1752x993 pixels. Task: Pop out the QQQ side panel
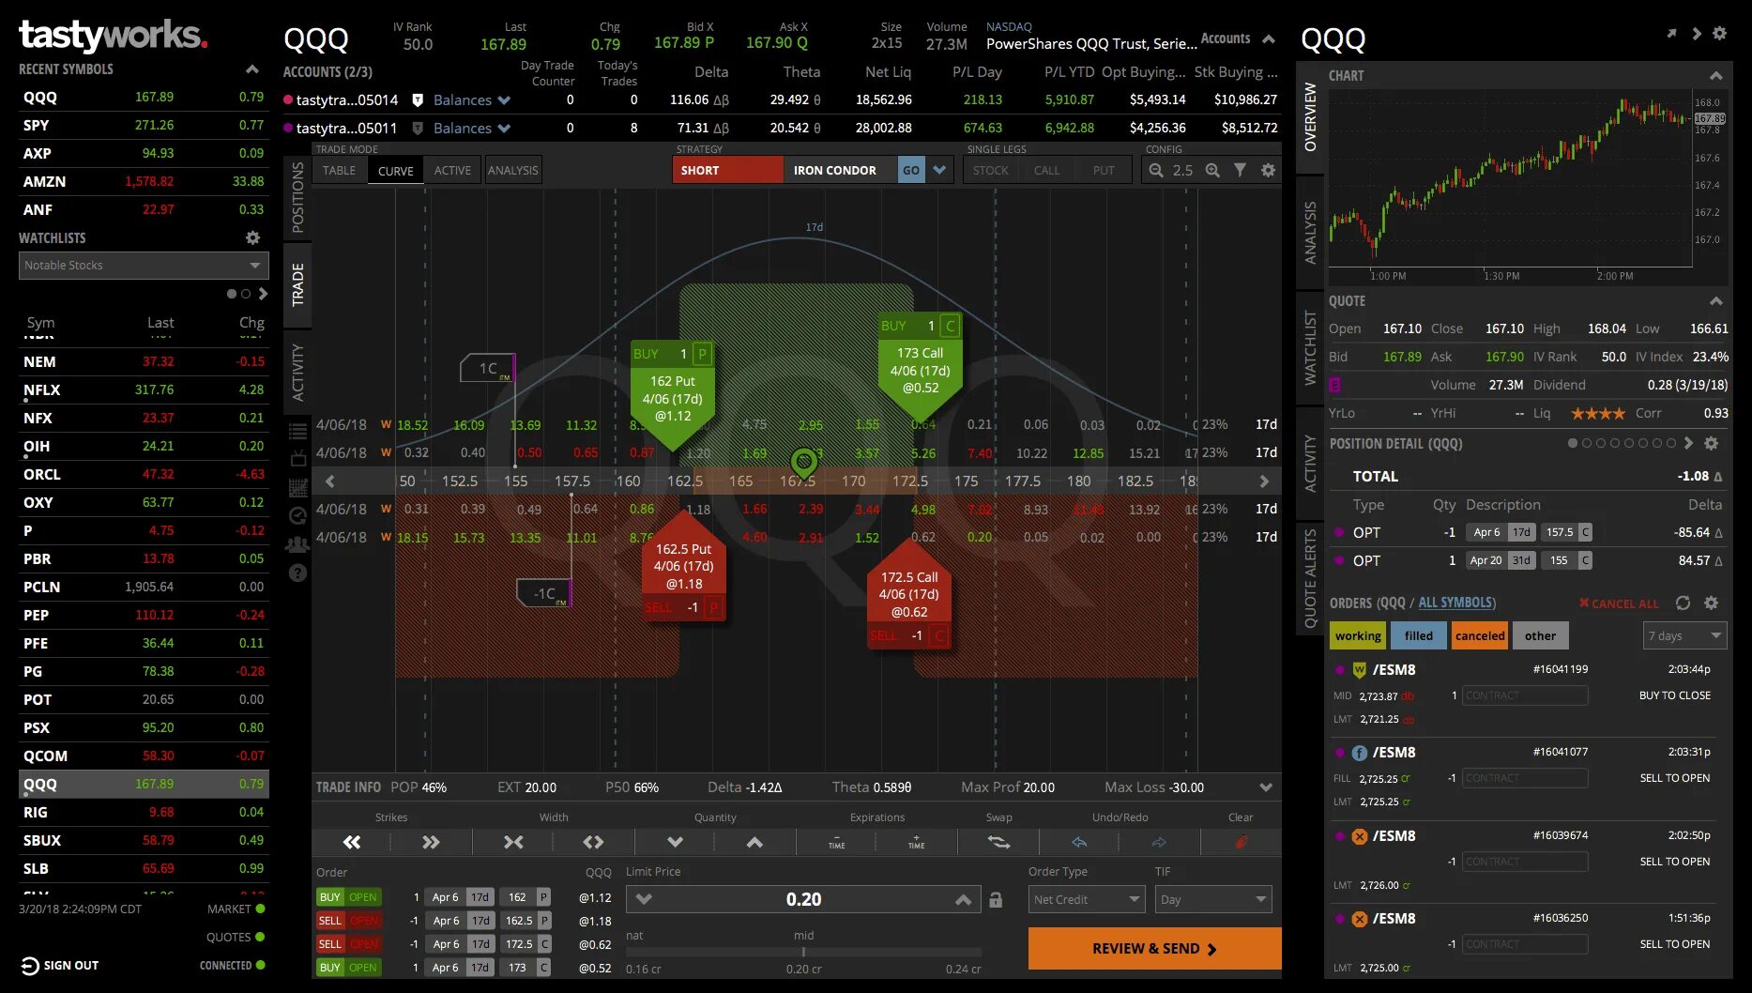coord(1671,33)
